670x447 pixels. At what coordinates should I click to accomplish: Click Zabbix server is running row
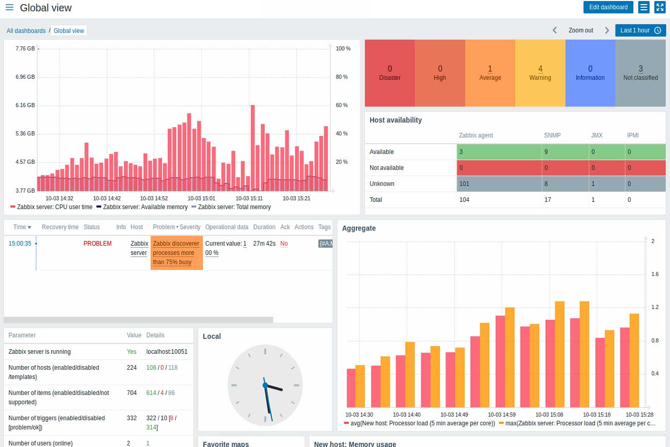coord(98,352)
